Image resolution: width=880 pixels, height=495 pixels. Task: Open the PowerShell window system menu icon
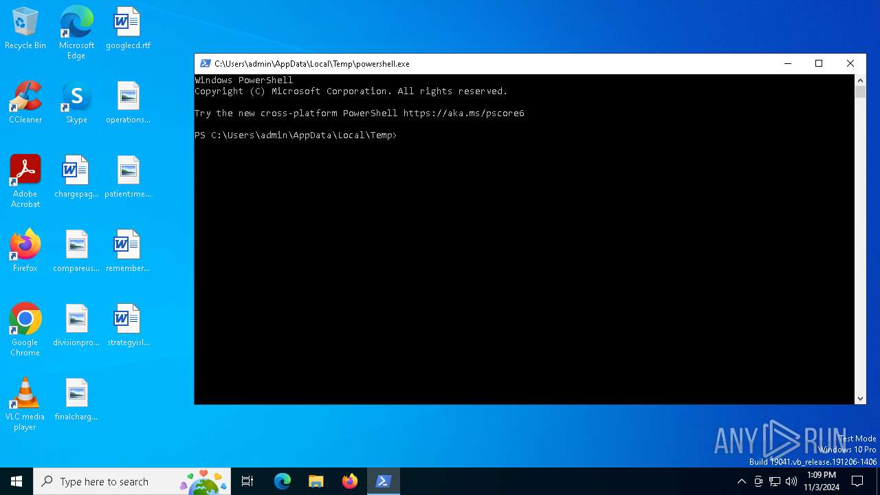[x=205, y=63]
